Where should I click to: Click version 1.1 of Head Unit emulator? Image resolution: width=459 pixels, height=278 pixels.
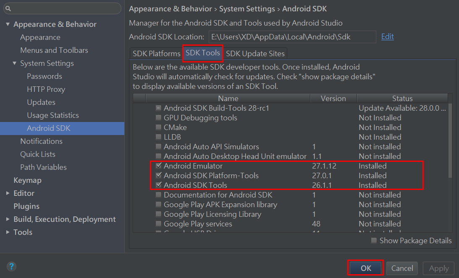click(317, 156)
